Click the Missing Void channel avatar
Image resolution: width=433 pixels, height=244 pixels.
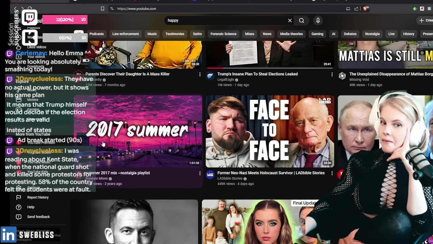(342, 76)
